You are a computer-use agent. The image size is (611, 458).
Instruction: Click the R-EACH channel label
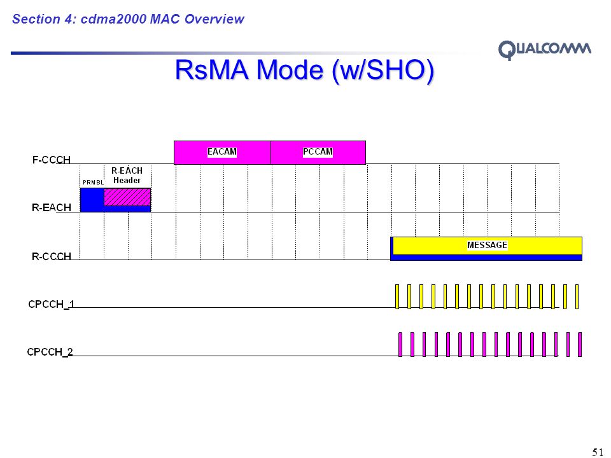point(52,207)
